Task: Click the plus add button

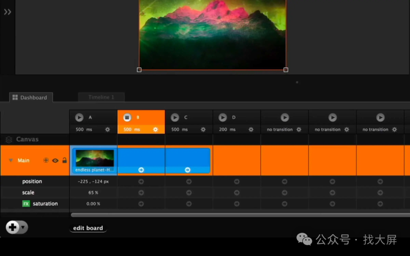Action: coord(13,227)
